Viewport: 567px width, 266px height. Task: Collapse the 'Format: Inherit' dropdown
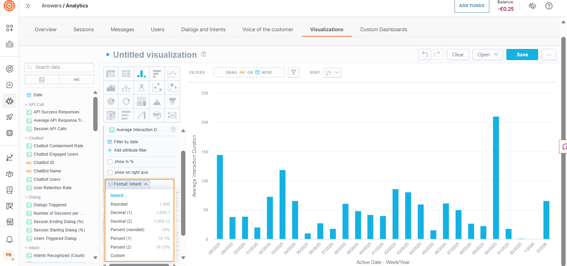[x=128, y=184]
